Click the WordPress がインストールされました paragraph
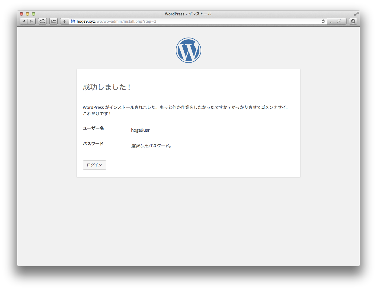377x290 pixels. click(x=186, y=110)
